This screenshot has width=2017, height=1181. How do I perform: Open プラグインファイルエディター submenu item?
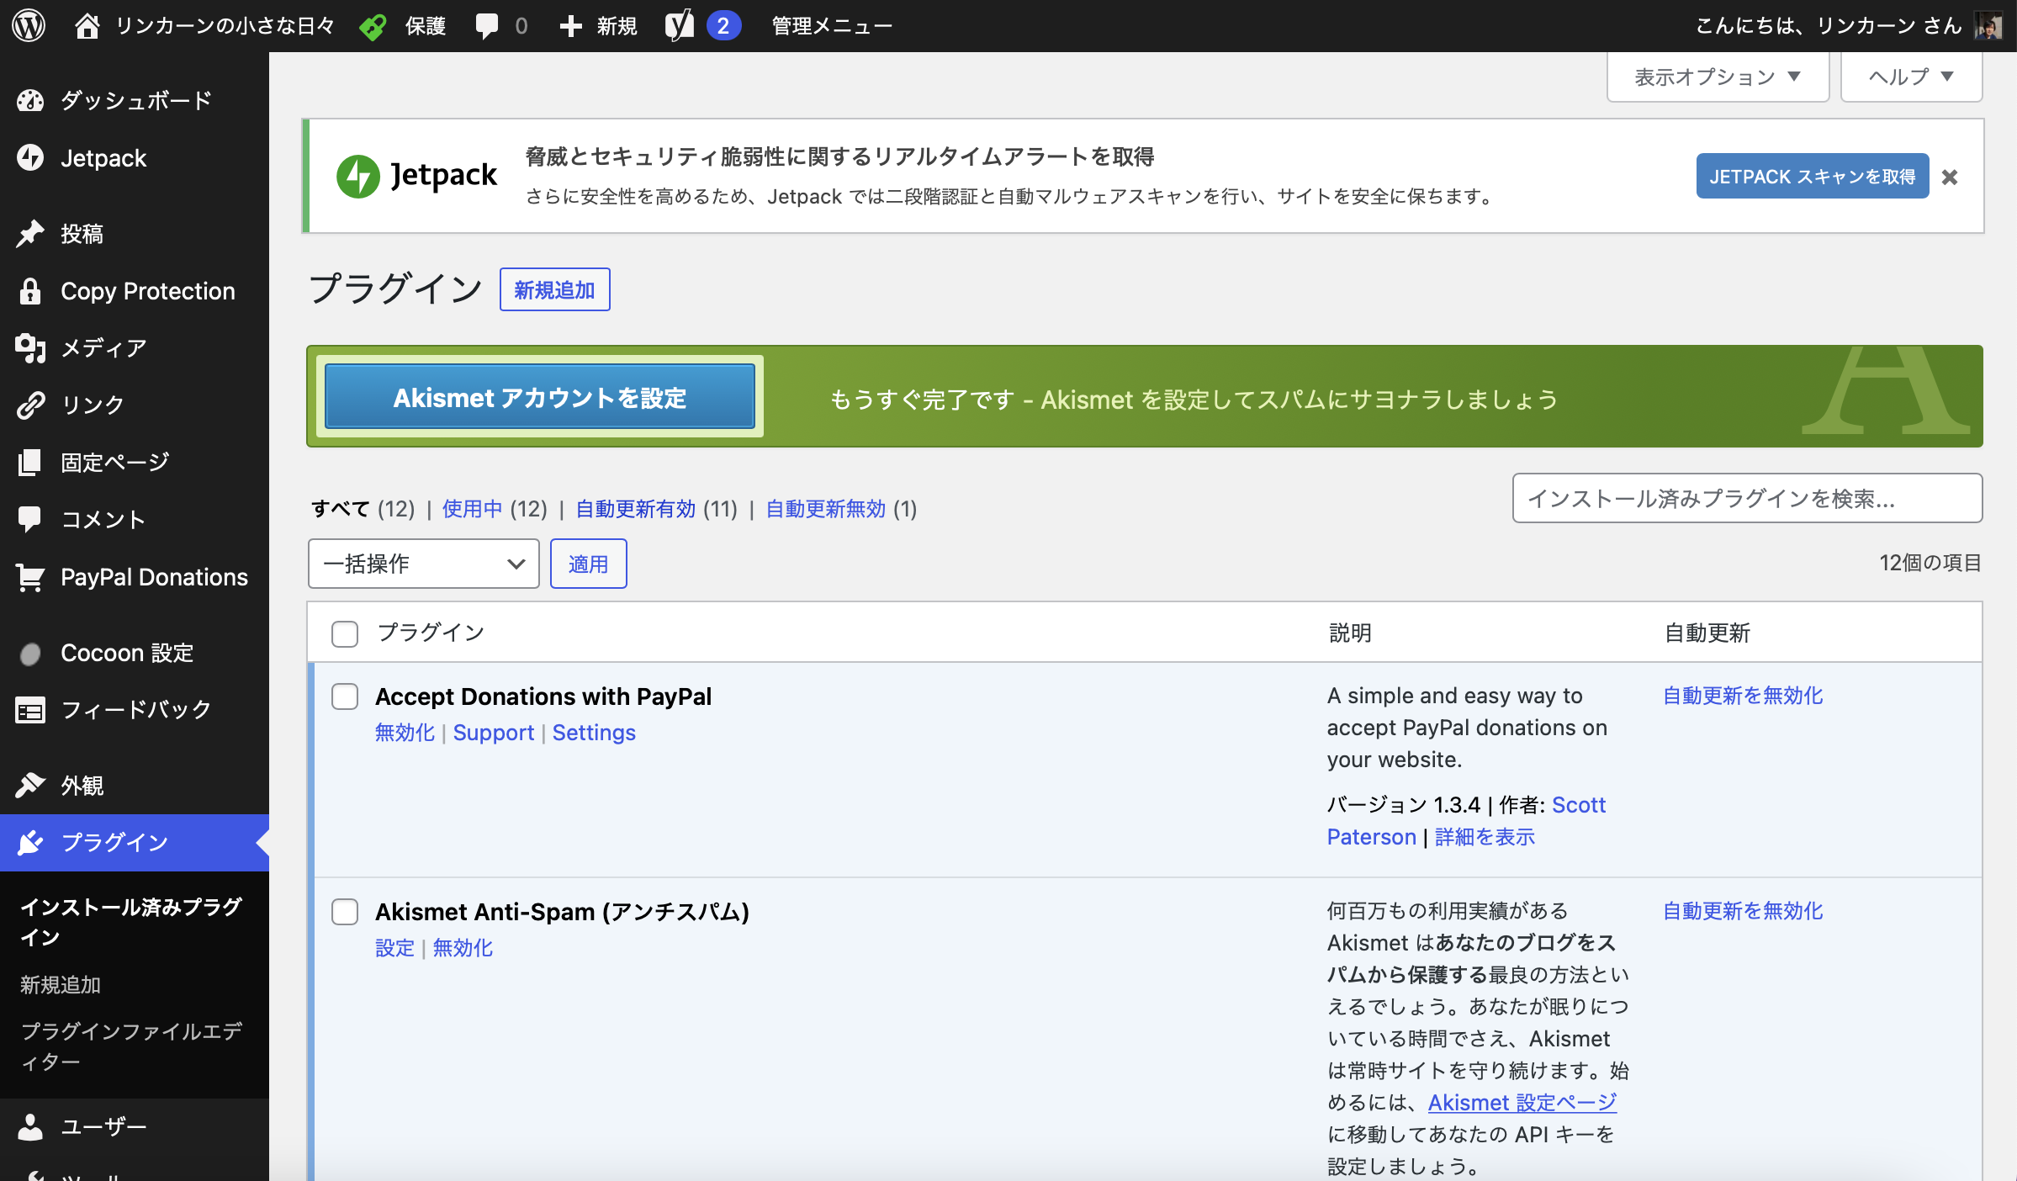tap(131, 1046)
